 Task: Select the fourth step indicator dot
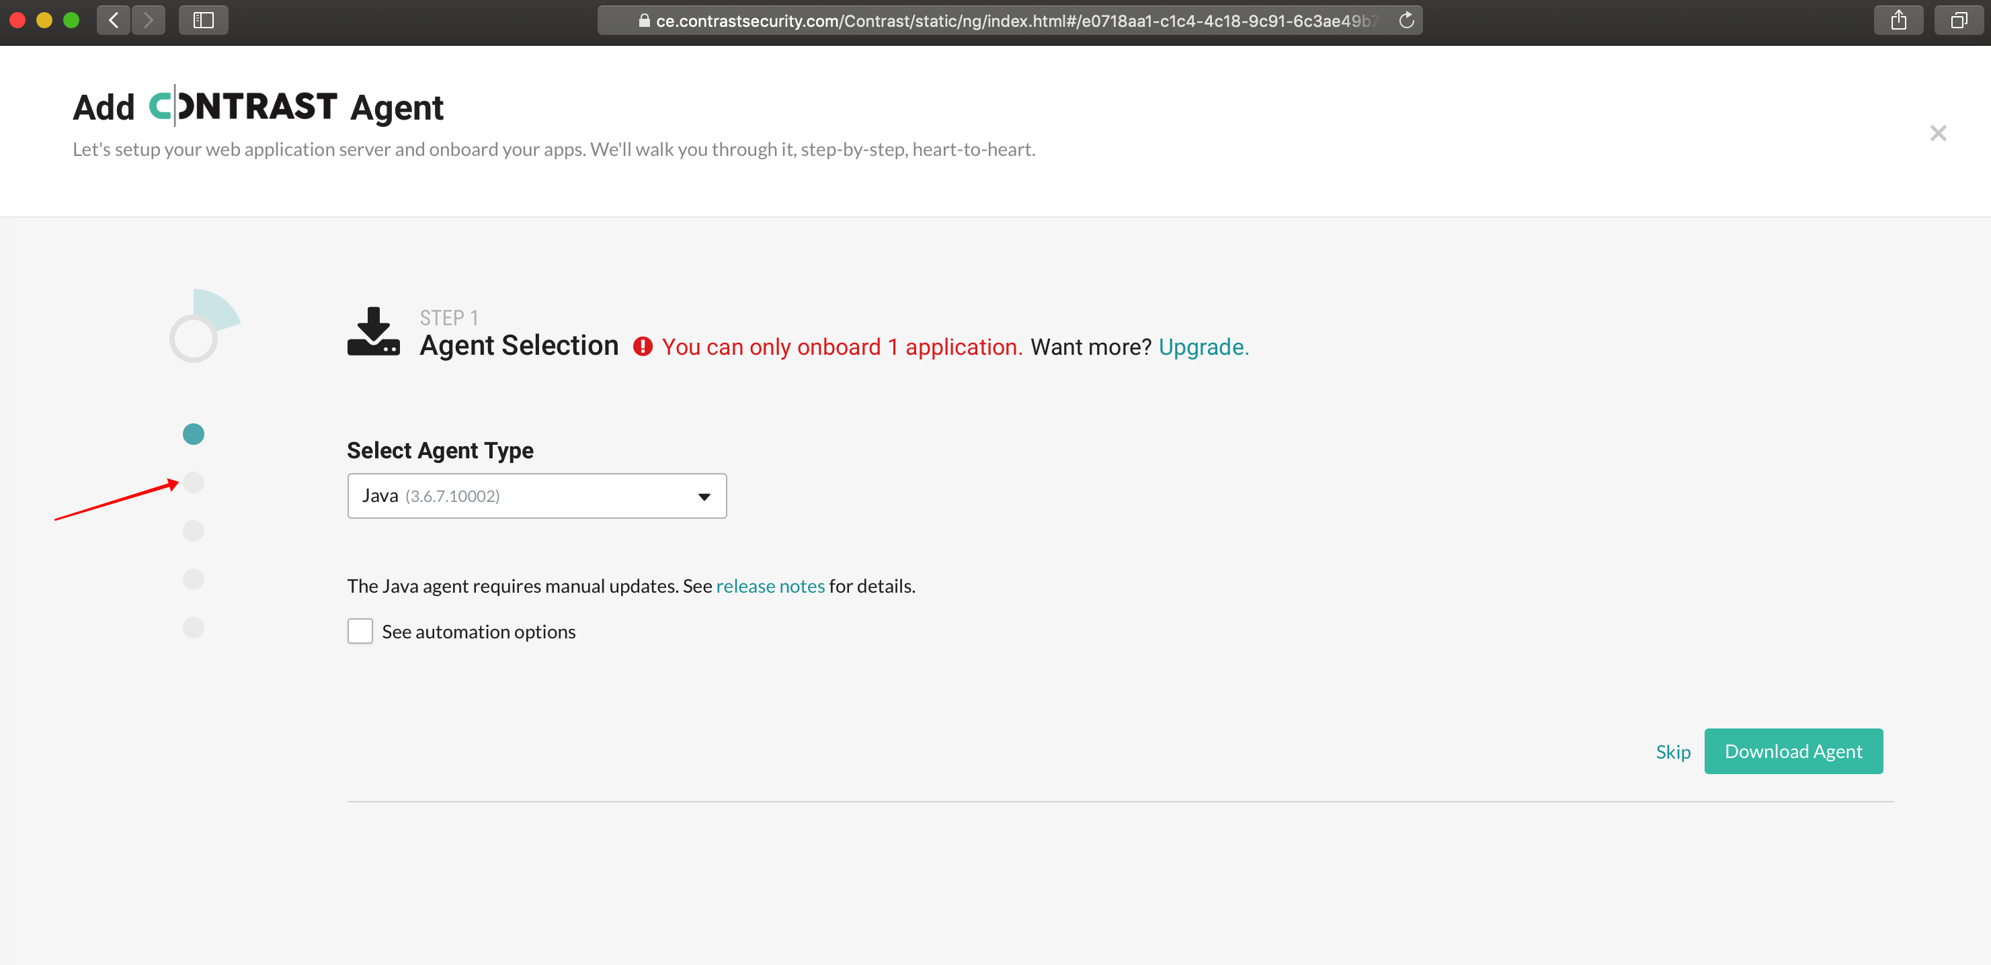tap(193, 579)
